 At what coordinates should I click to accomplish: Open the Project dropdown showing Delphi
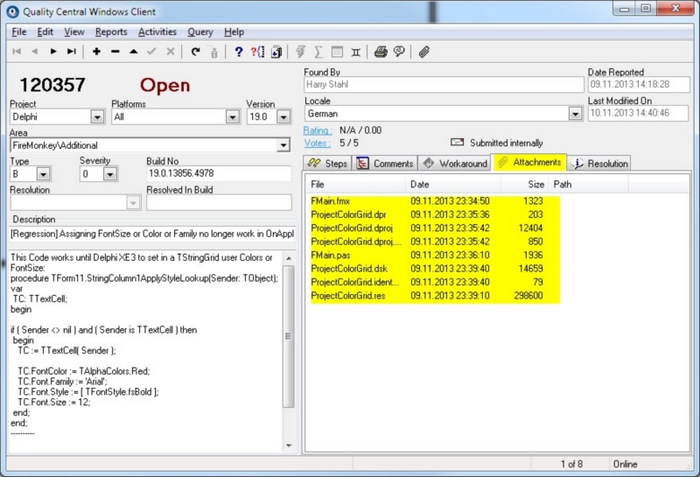(x=97, y=117)
